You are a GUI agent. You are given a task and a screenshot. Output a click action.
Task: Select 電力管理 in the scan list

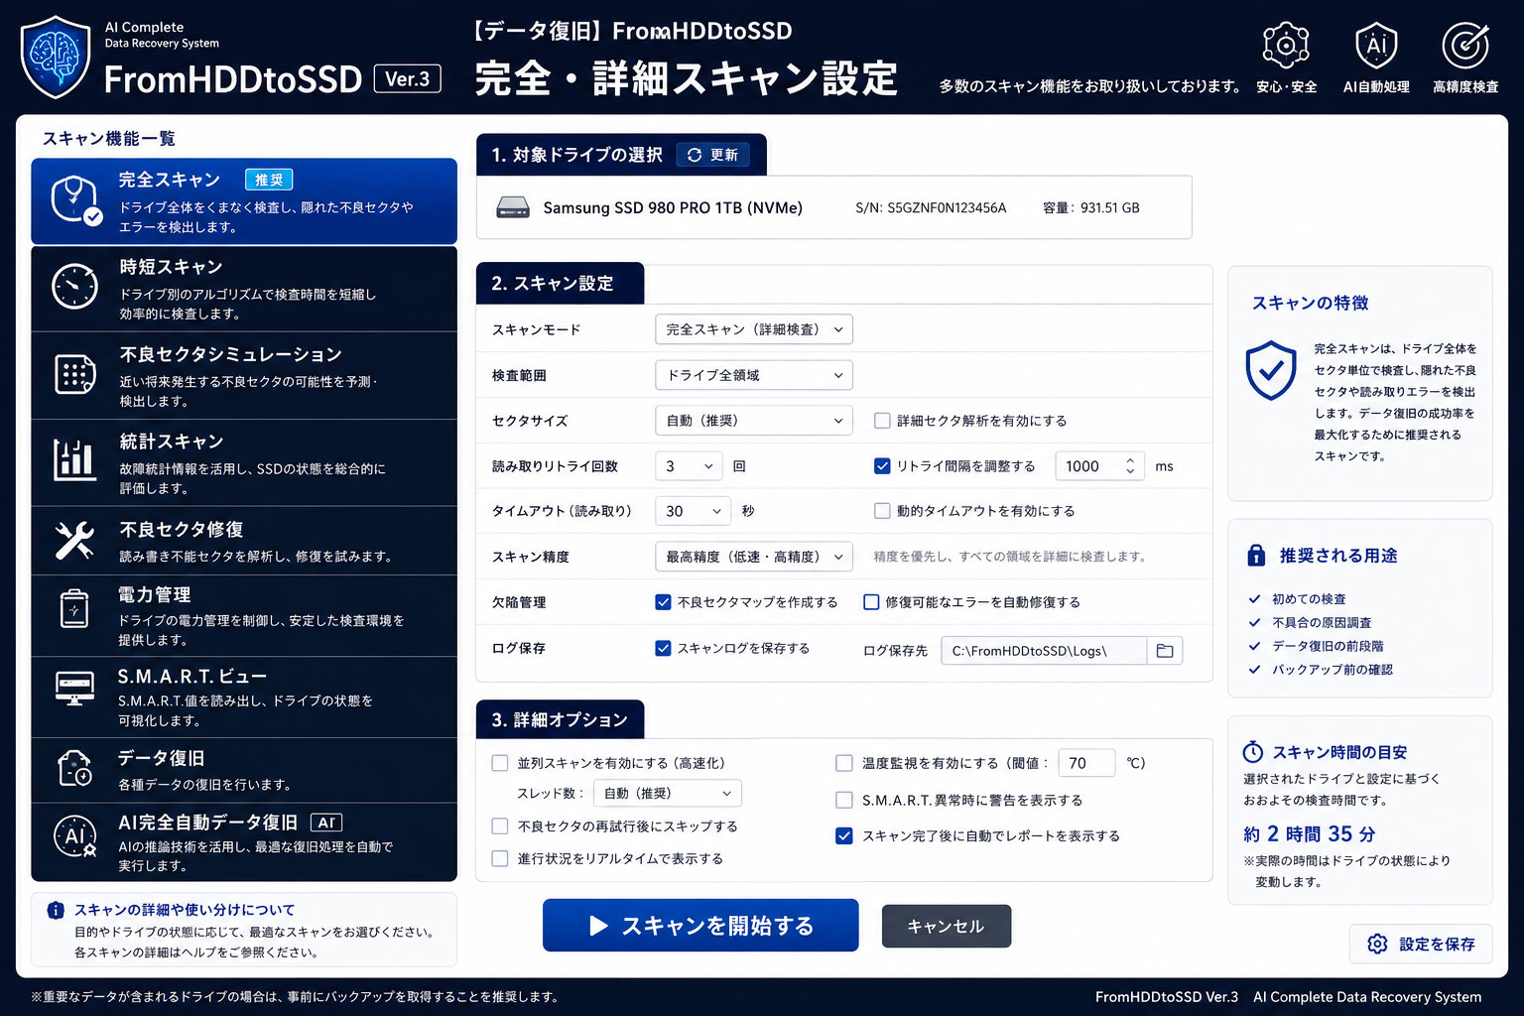[x=244, y=616]
